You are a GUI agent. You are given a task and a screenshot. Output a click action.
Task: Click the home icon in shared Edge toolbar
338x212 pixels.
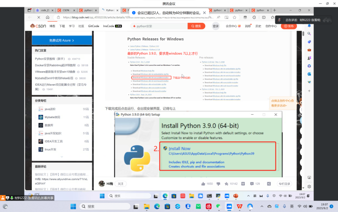click(x=47, y=17)
